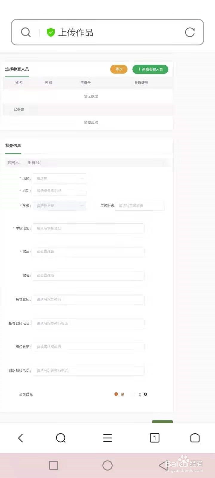
Task: Click the 指导教师 name input field
Action: [x=89, y=299]
